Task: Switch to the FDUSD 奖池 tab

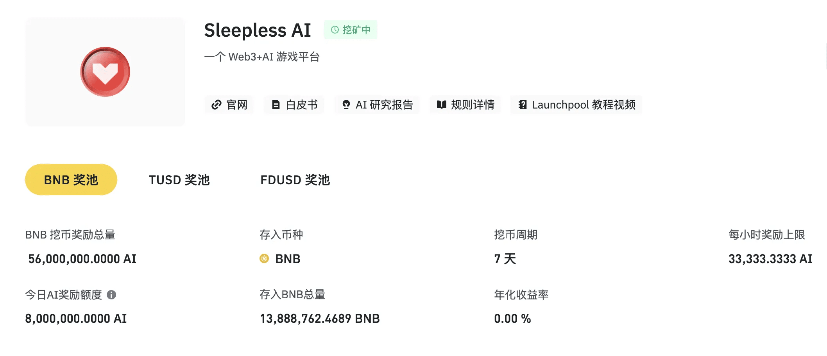Action: coord(295,180)
